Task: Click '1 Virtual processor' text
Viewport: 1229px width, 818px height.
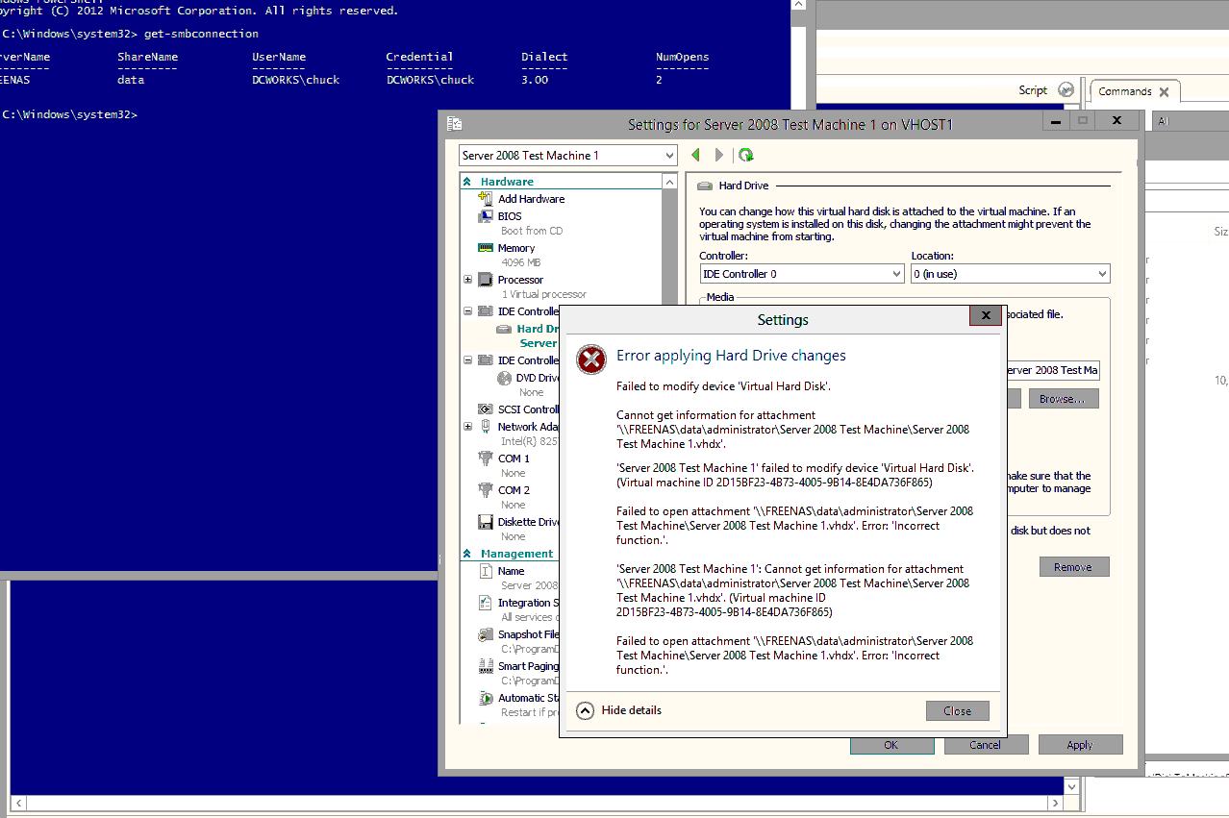Action: (x=543, y=294)
